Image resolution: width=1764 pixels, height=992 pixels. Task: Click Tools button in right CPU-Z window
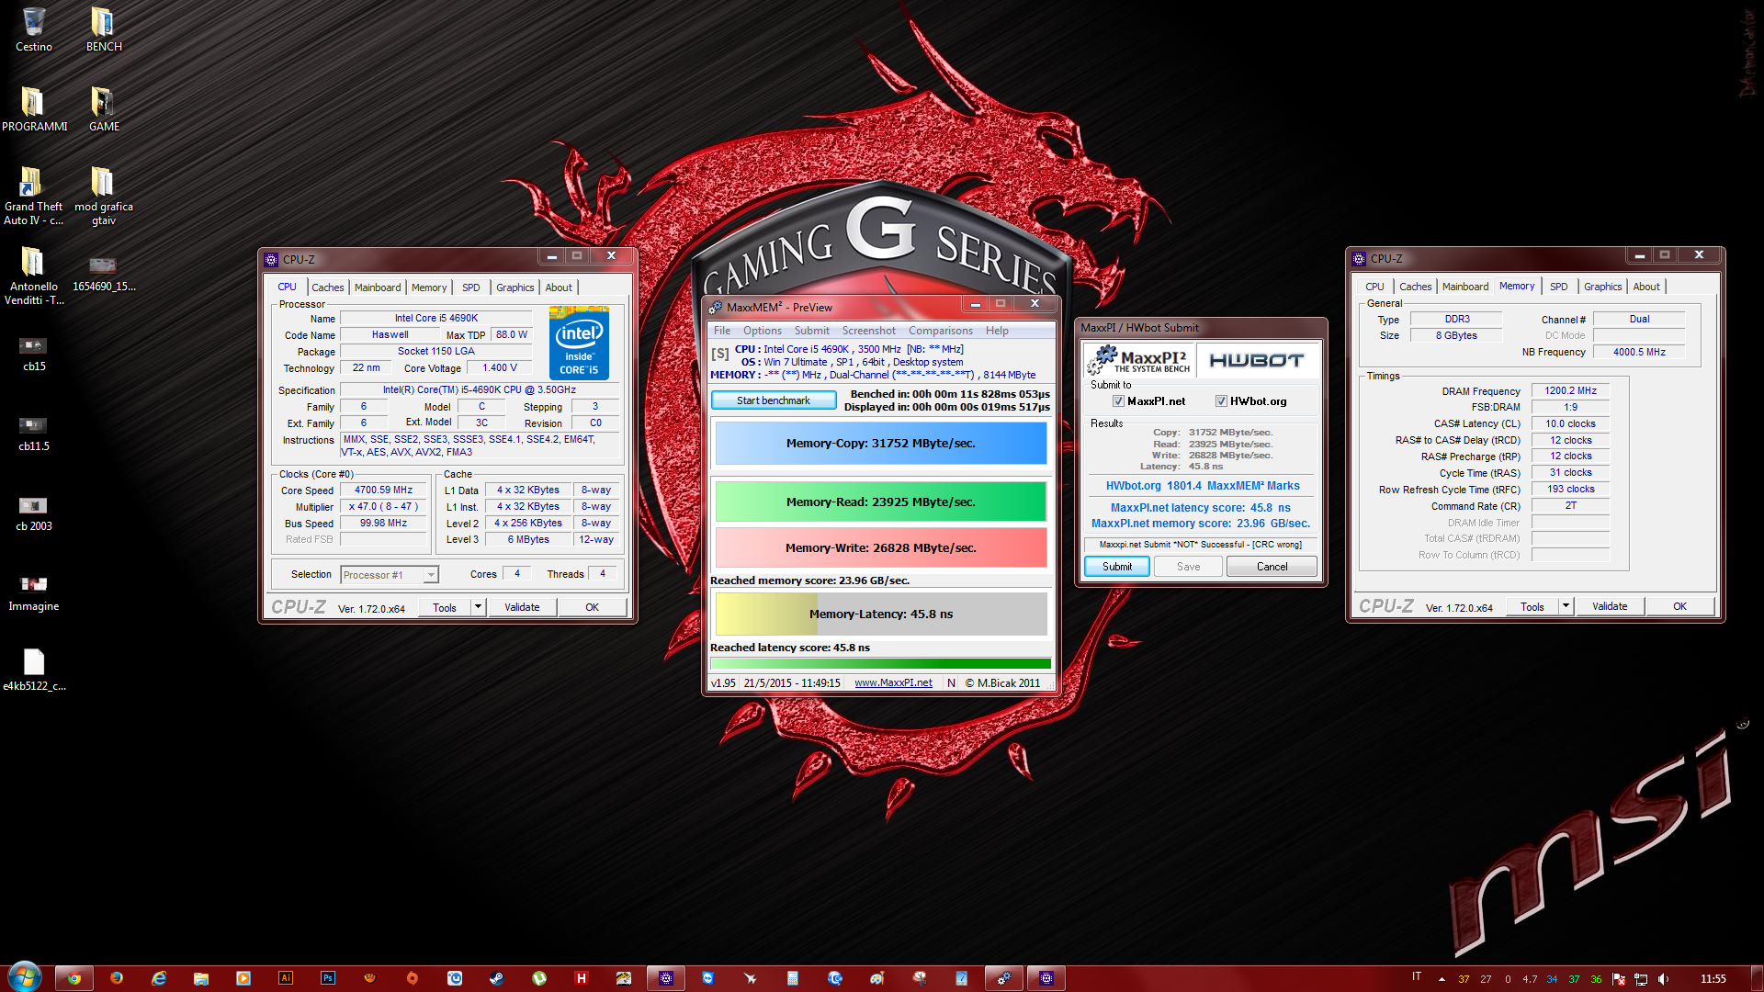(x=1532, y=606)
